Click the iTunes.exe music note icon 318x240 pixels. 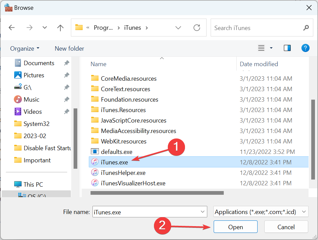(x=95, y=162)
